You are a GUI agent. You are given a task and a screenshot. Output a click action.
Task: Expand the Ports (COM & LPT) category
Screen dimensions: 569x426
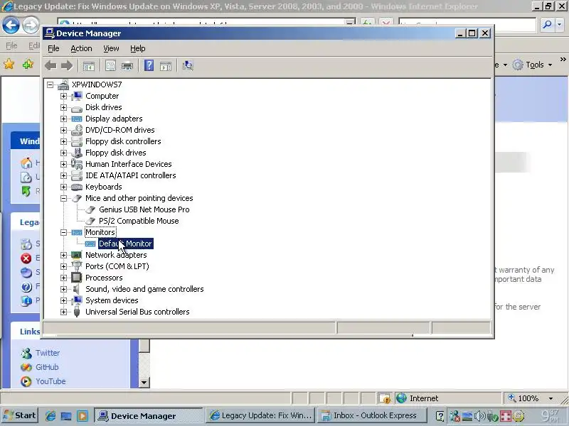(63, 267)
